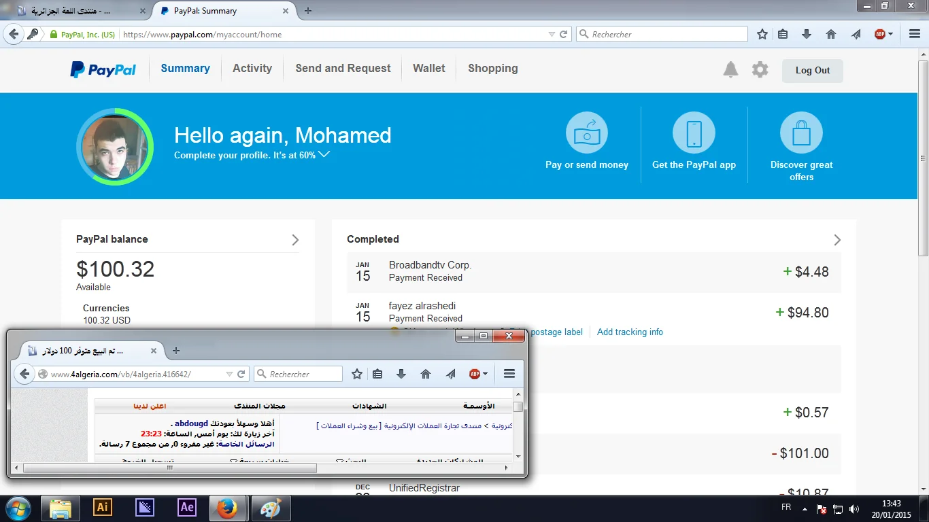Expand the Completed transactions arrow
The width and height of the screenshot is (929, 522).
click(x=837, y=240)
